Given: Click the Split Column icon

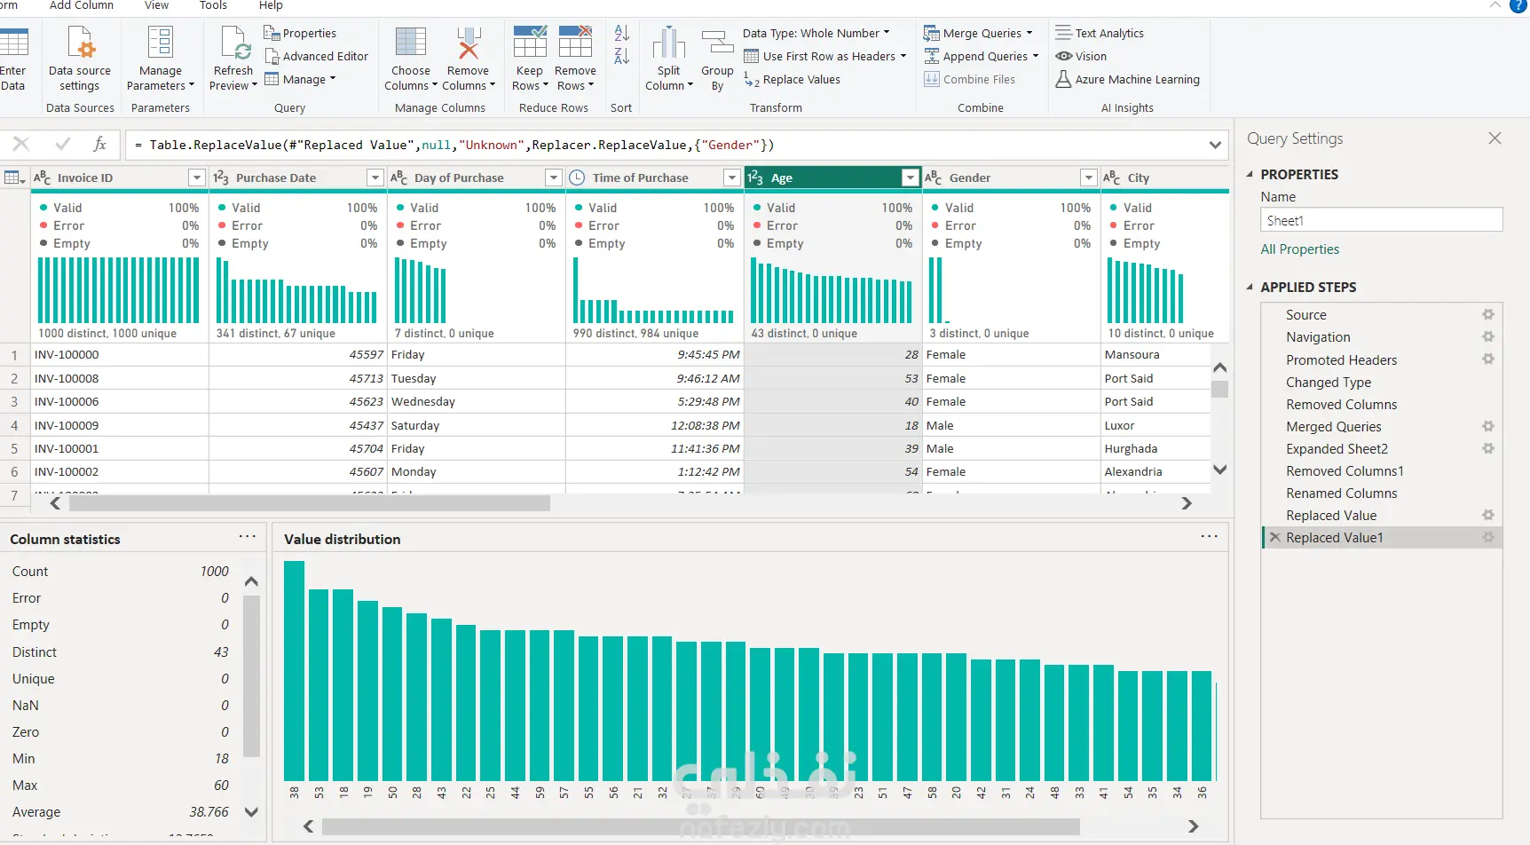Looking at the screenshot, I should pos(668,43).
